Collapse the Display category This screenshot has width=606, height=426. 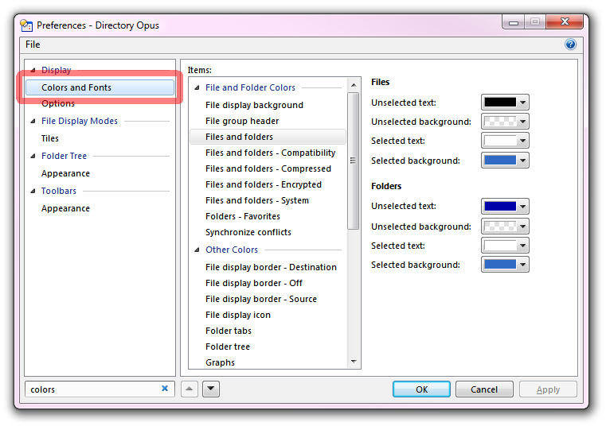(x=33, y=70)
